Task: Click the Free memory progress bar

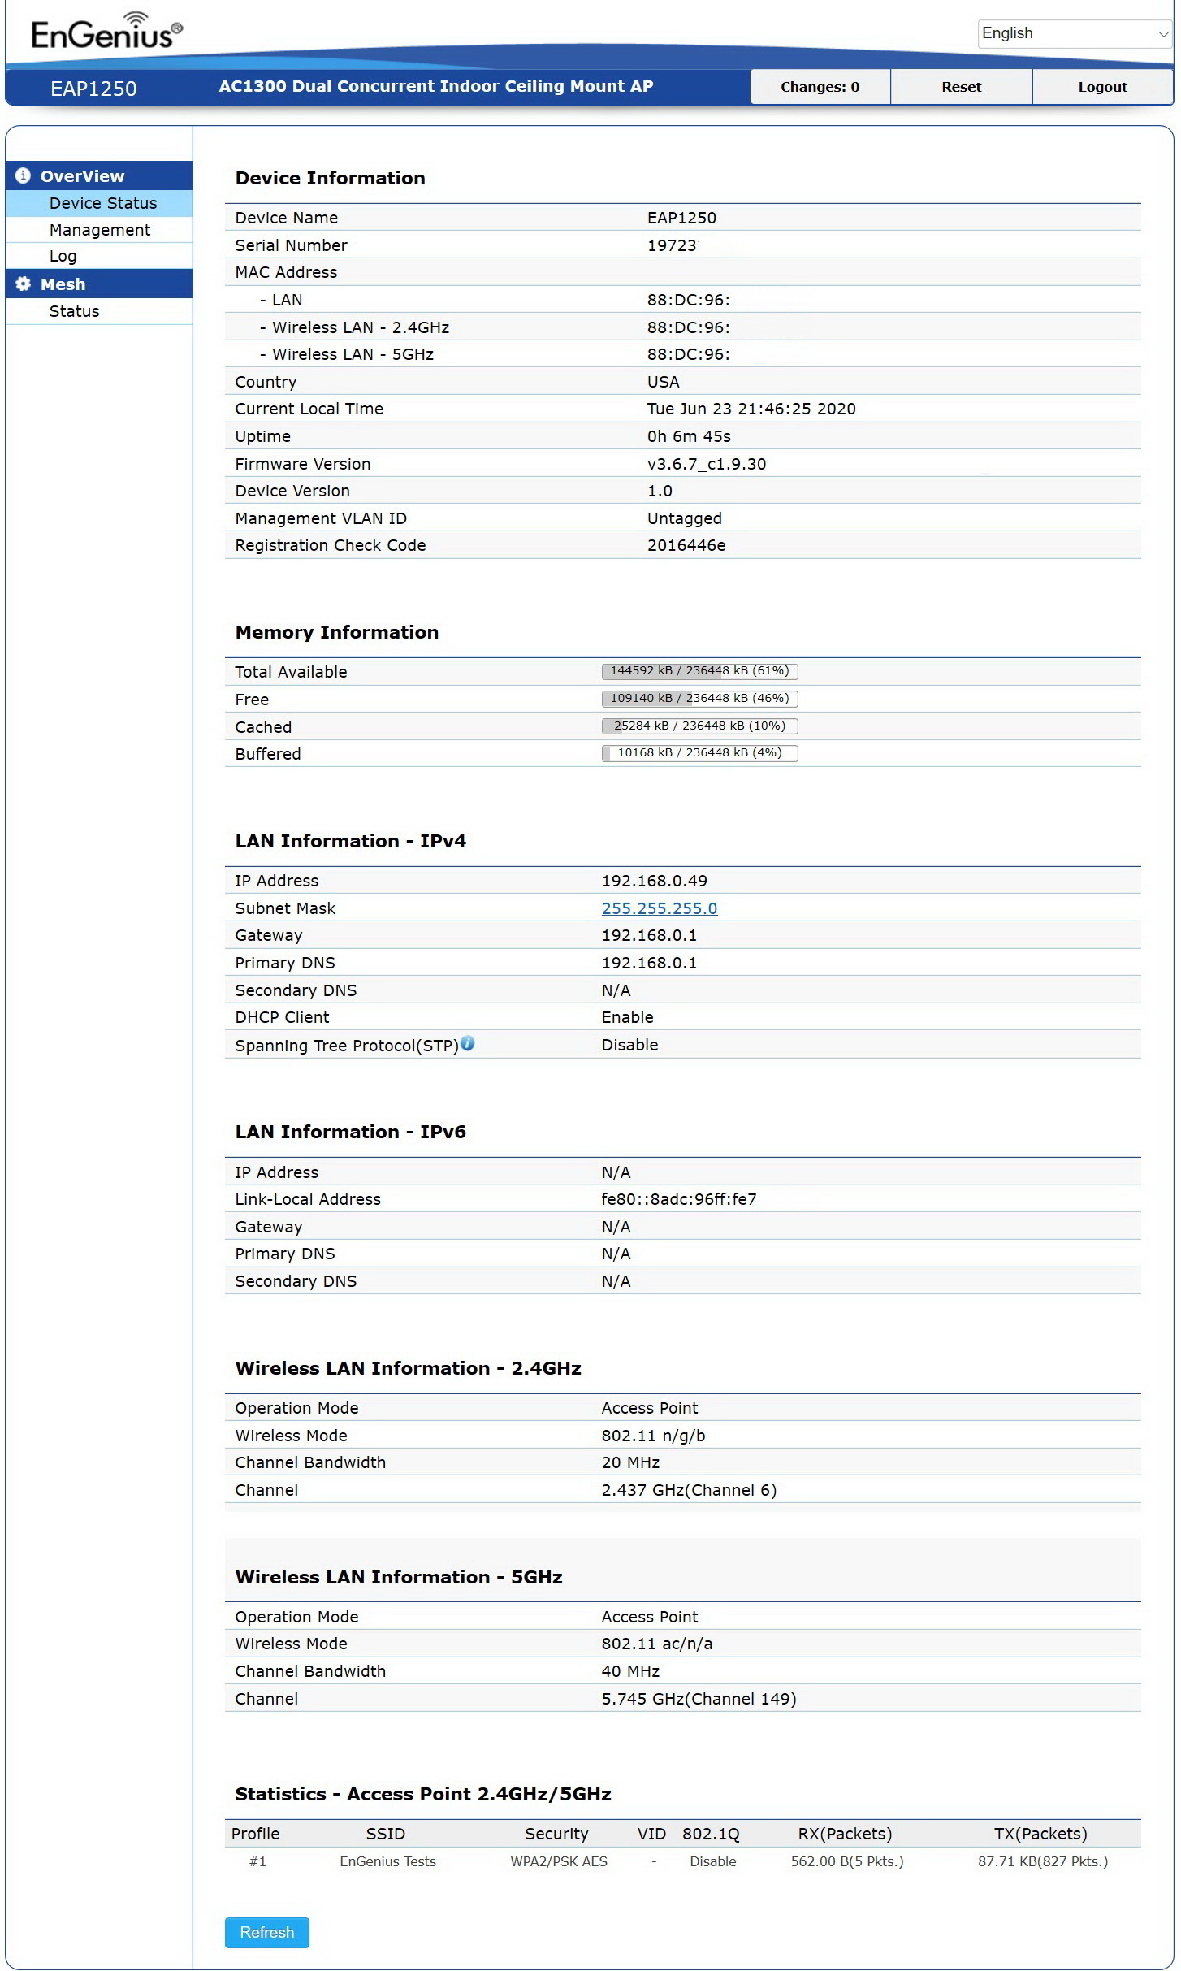Action: pyautogui.click(x=699, y=699)
